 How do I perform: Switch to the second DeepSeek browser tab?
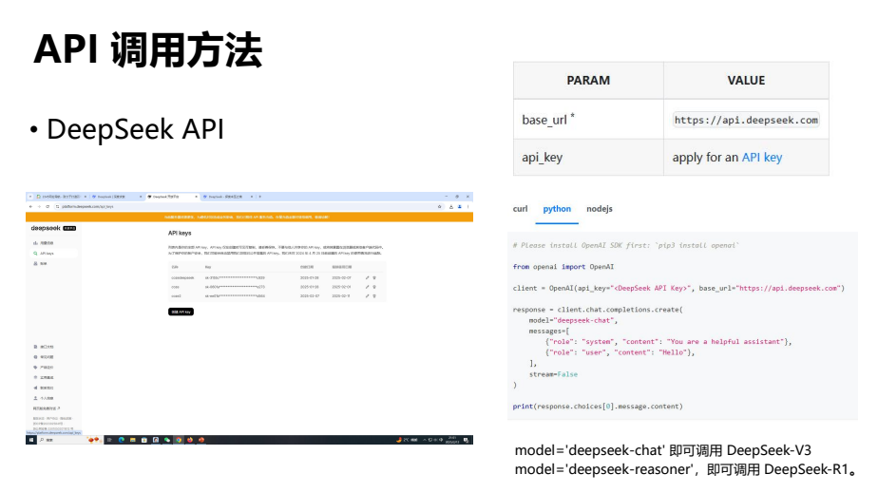point(118,197)
